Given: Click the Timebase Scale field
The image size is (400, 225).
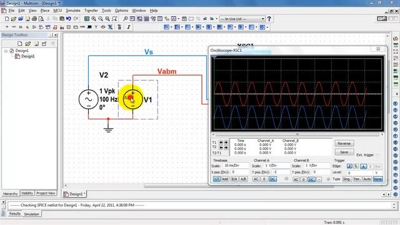Looking at the screenshot, I should (236, 166).
